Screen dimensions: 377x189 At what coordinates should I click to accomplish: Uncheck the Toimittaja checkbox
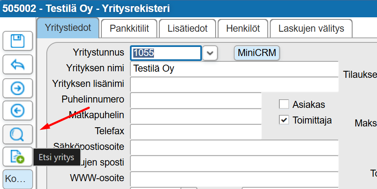tap(284, 120)
